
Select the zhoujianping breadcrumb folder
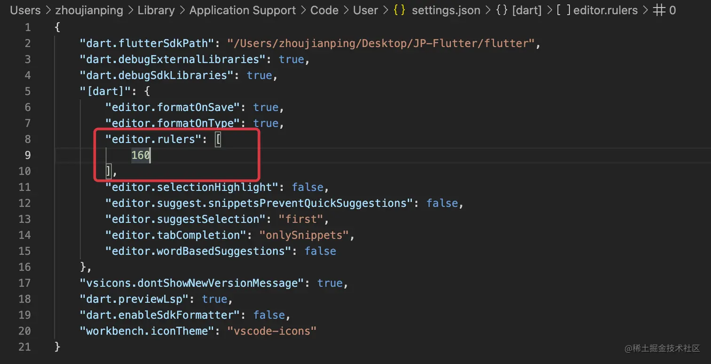[x=89, y=10]
